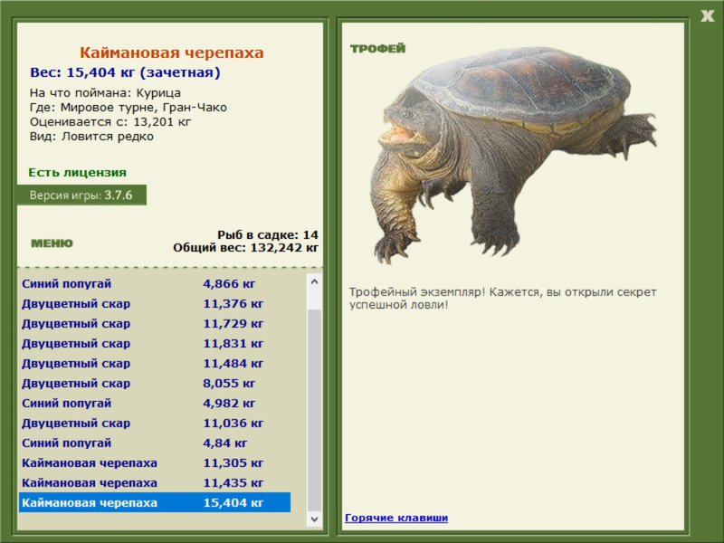
Task: Select the Синий попугай 4,982 кг row
Action: (x=155, y=403)
